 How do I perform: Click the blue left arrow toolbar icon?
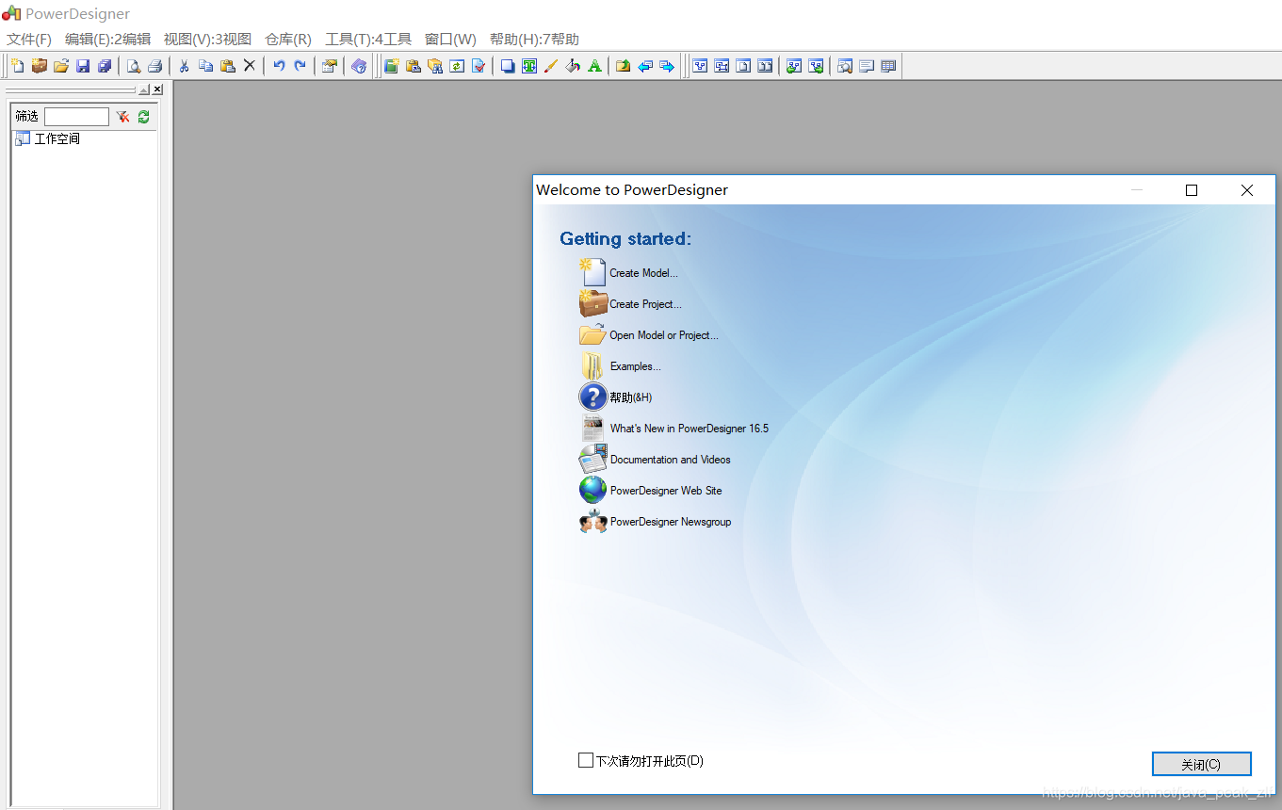coord(645,66)
